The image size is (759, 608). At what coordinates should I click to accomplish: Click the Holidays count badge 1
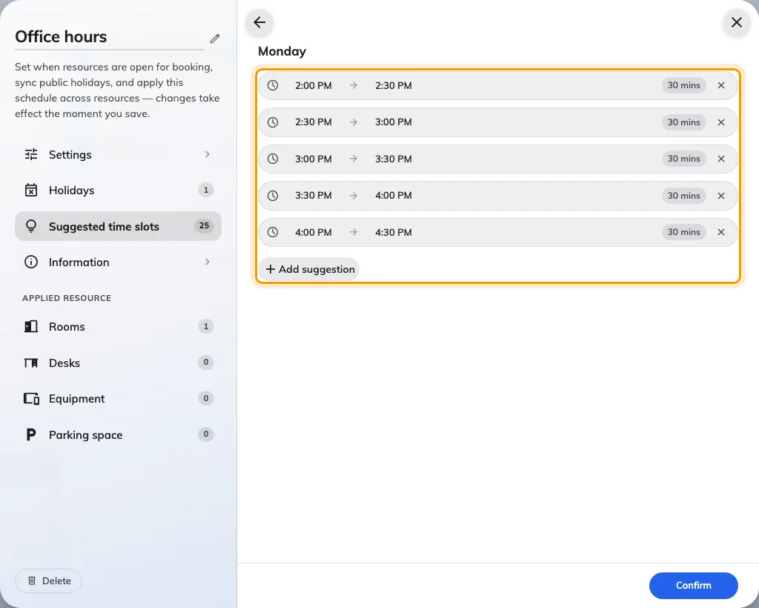click(x=206, y=190)
